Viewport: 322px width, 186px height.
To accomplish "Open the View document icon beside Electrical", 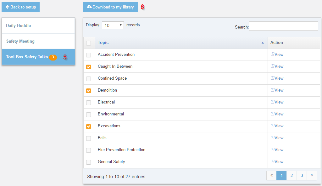I will click(272, 102).
